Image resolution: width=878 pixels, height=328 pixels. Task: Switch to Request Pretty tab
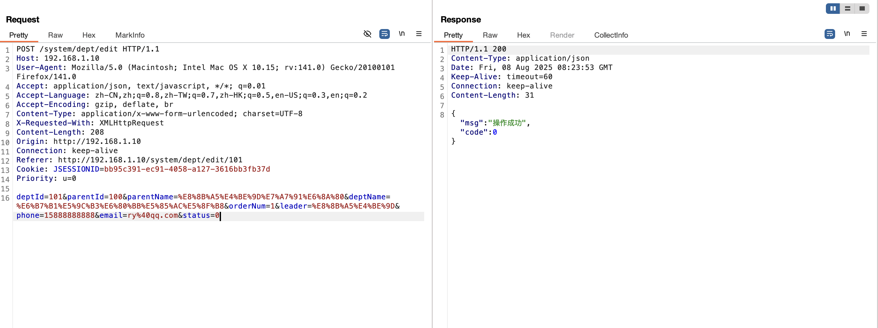pos(19,35)
